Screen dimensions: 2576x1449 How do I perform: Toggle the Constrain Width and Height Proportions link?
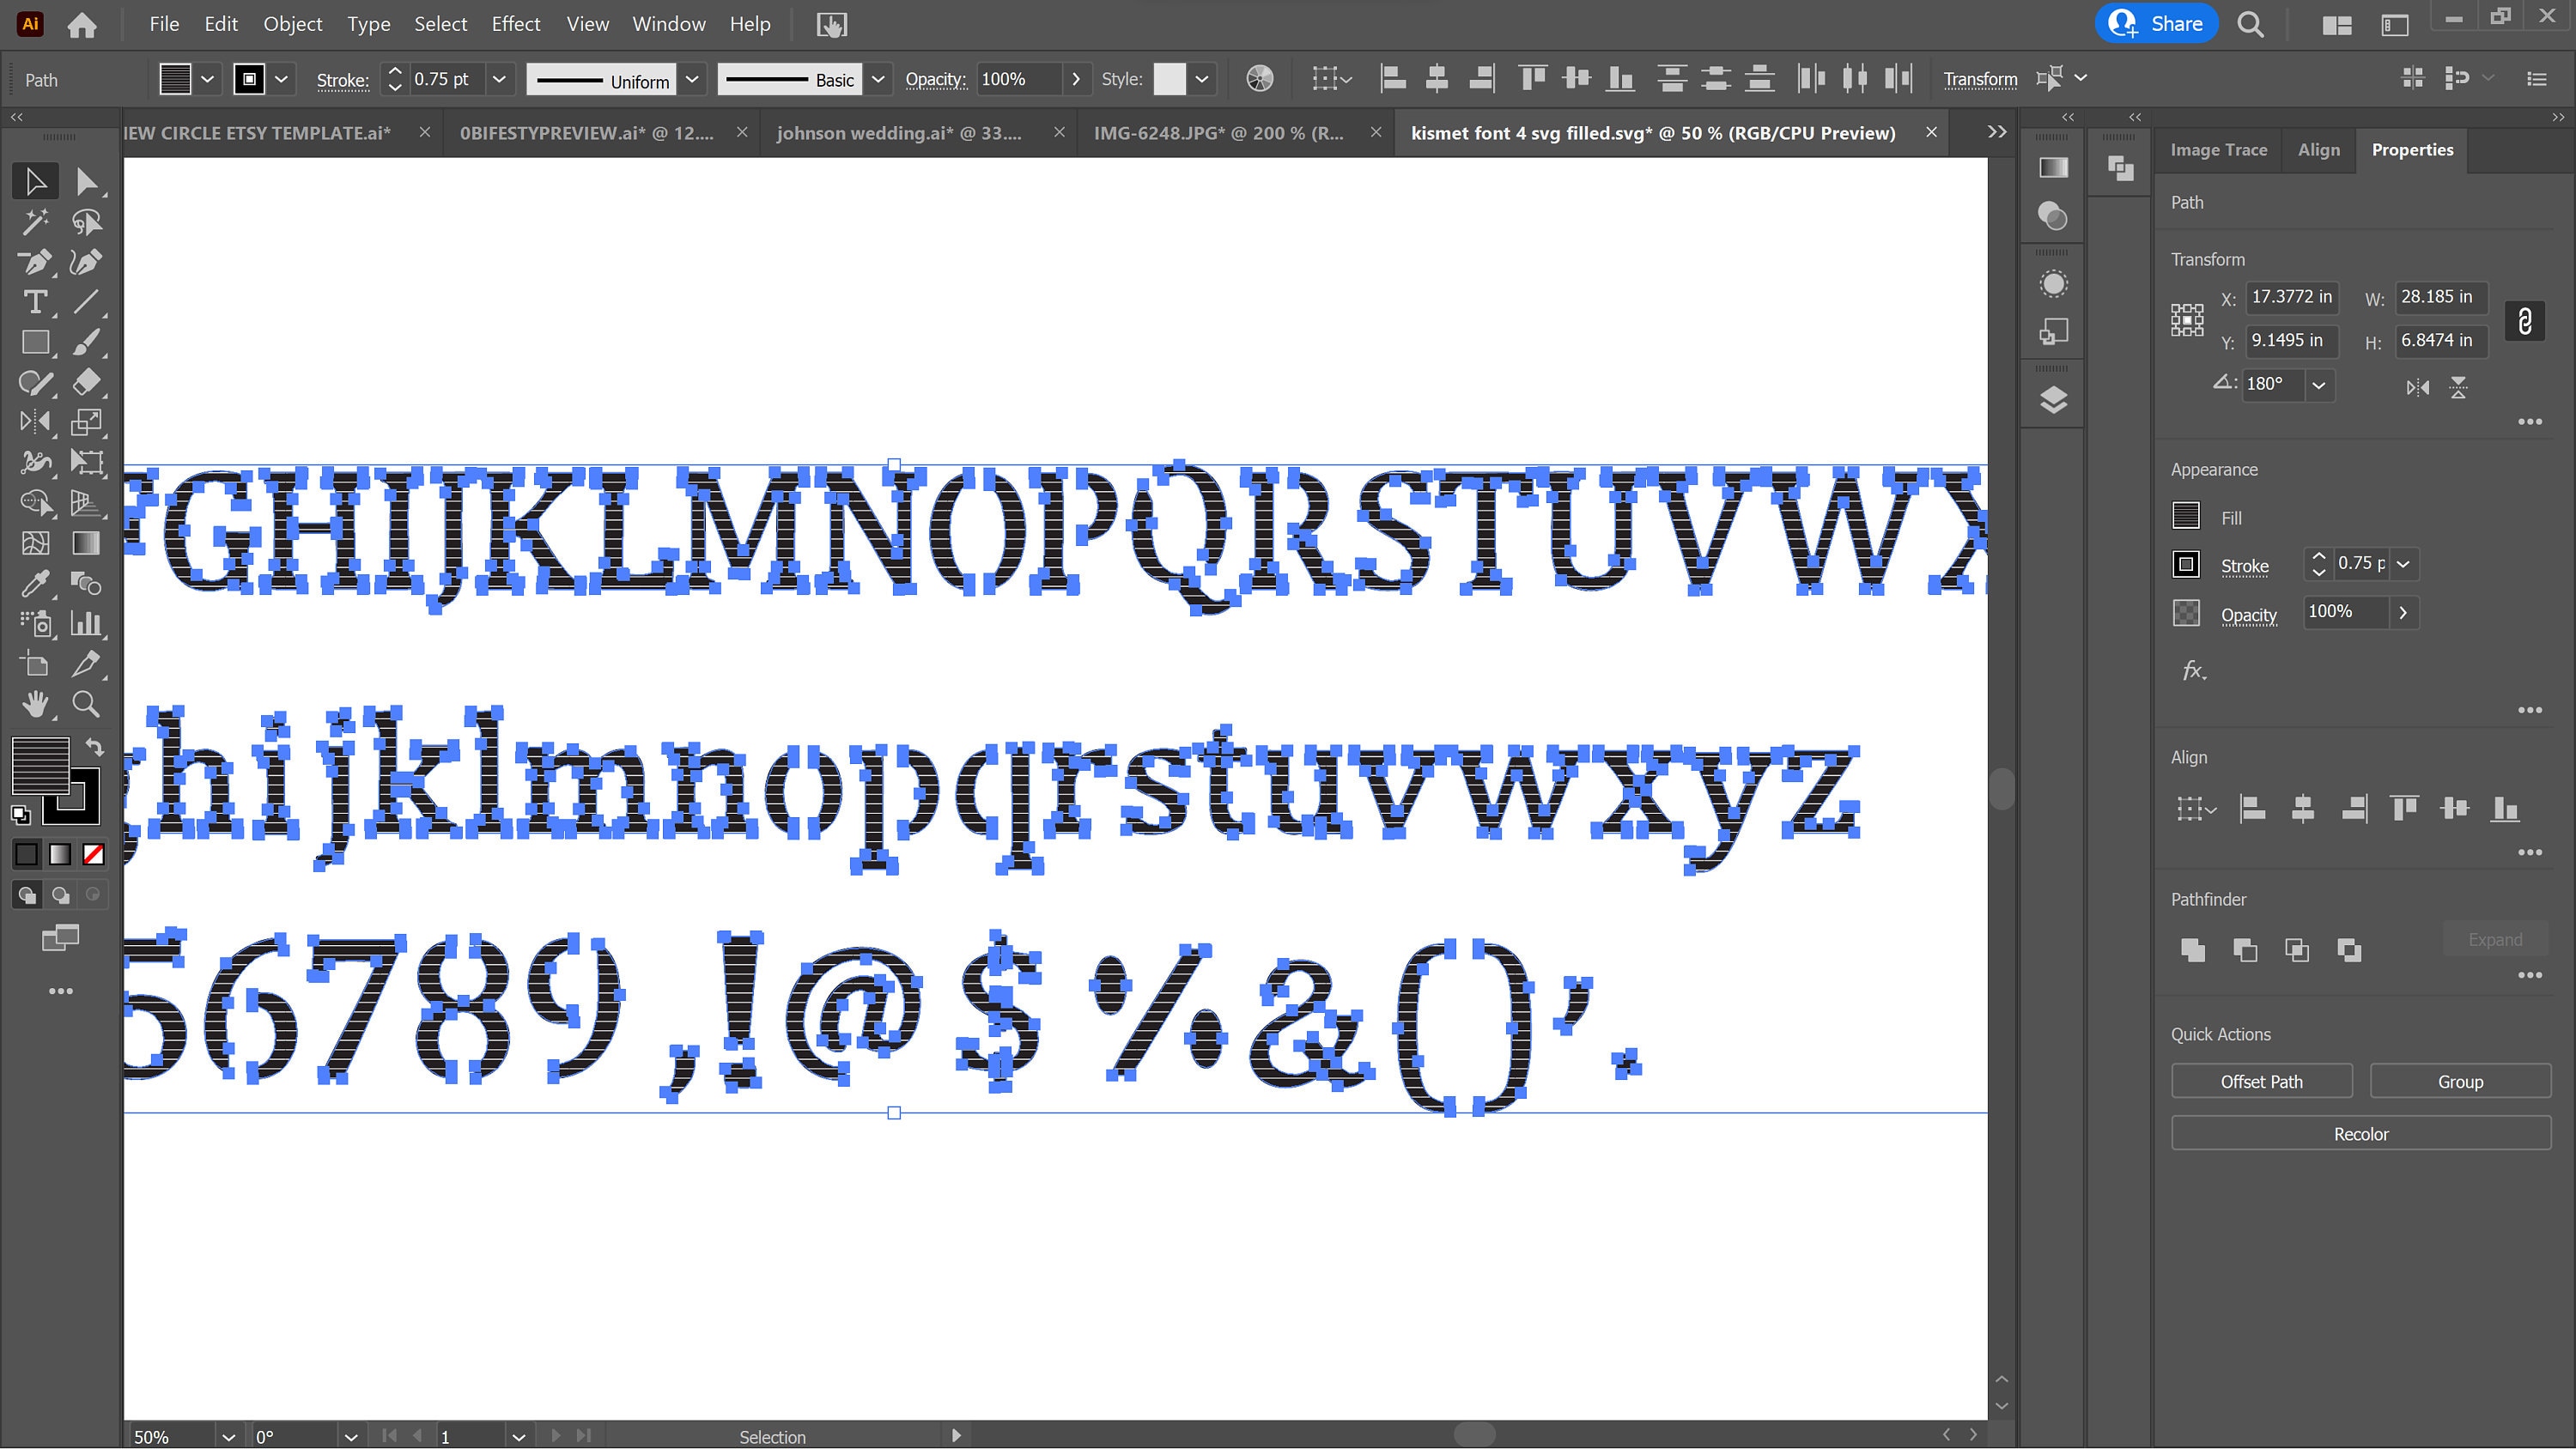tap(2525, 320)
